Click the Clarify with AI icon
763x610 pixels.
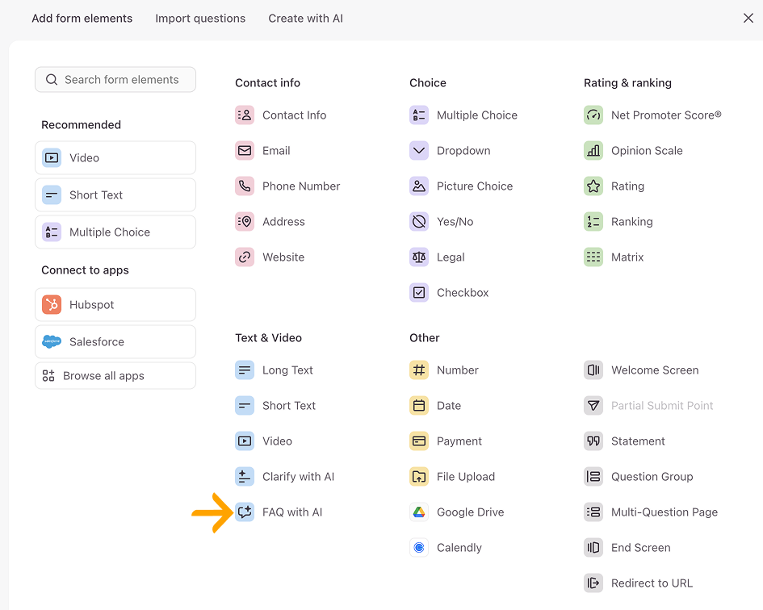pyautogui.click(x=245, y=476)
